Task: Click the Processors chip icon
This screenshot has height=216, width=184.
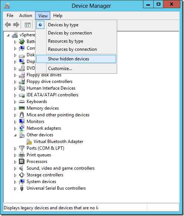Action: [x=22, y=162]
